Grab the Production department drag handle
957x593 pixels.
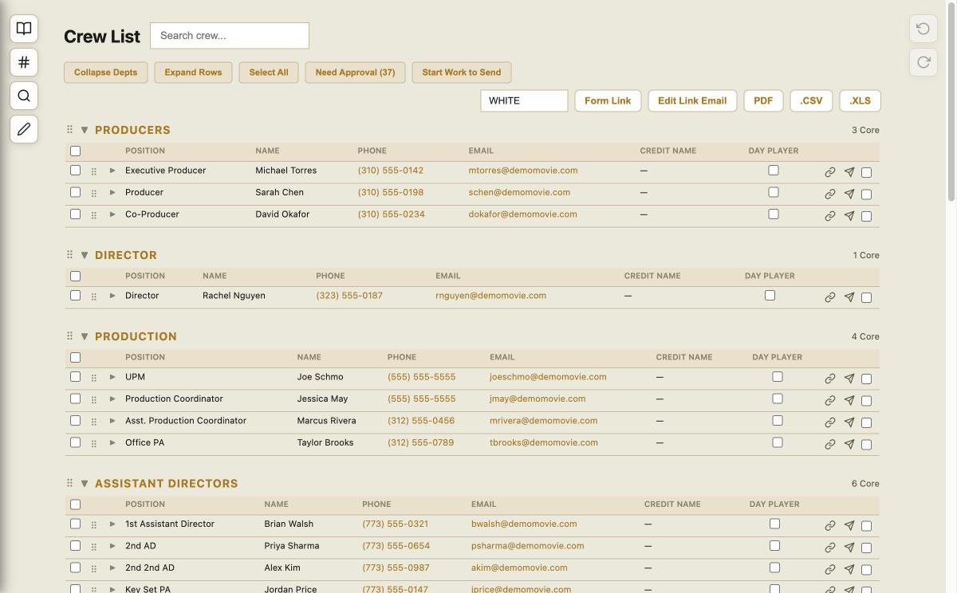coord(69,336)
